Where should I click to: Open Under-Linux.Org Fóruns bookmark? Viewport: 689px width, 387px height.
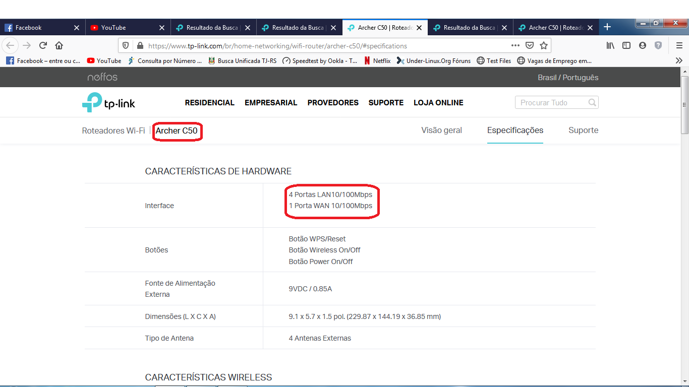433,60
